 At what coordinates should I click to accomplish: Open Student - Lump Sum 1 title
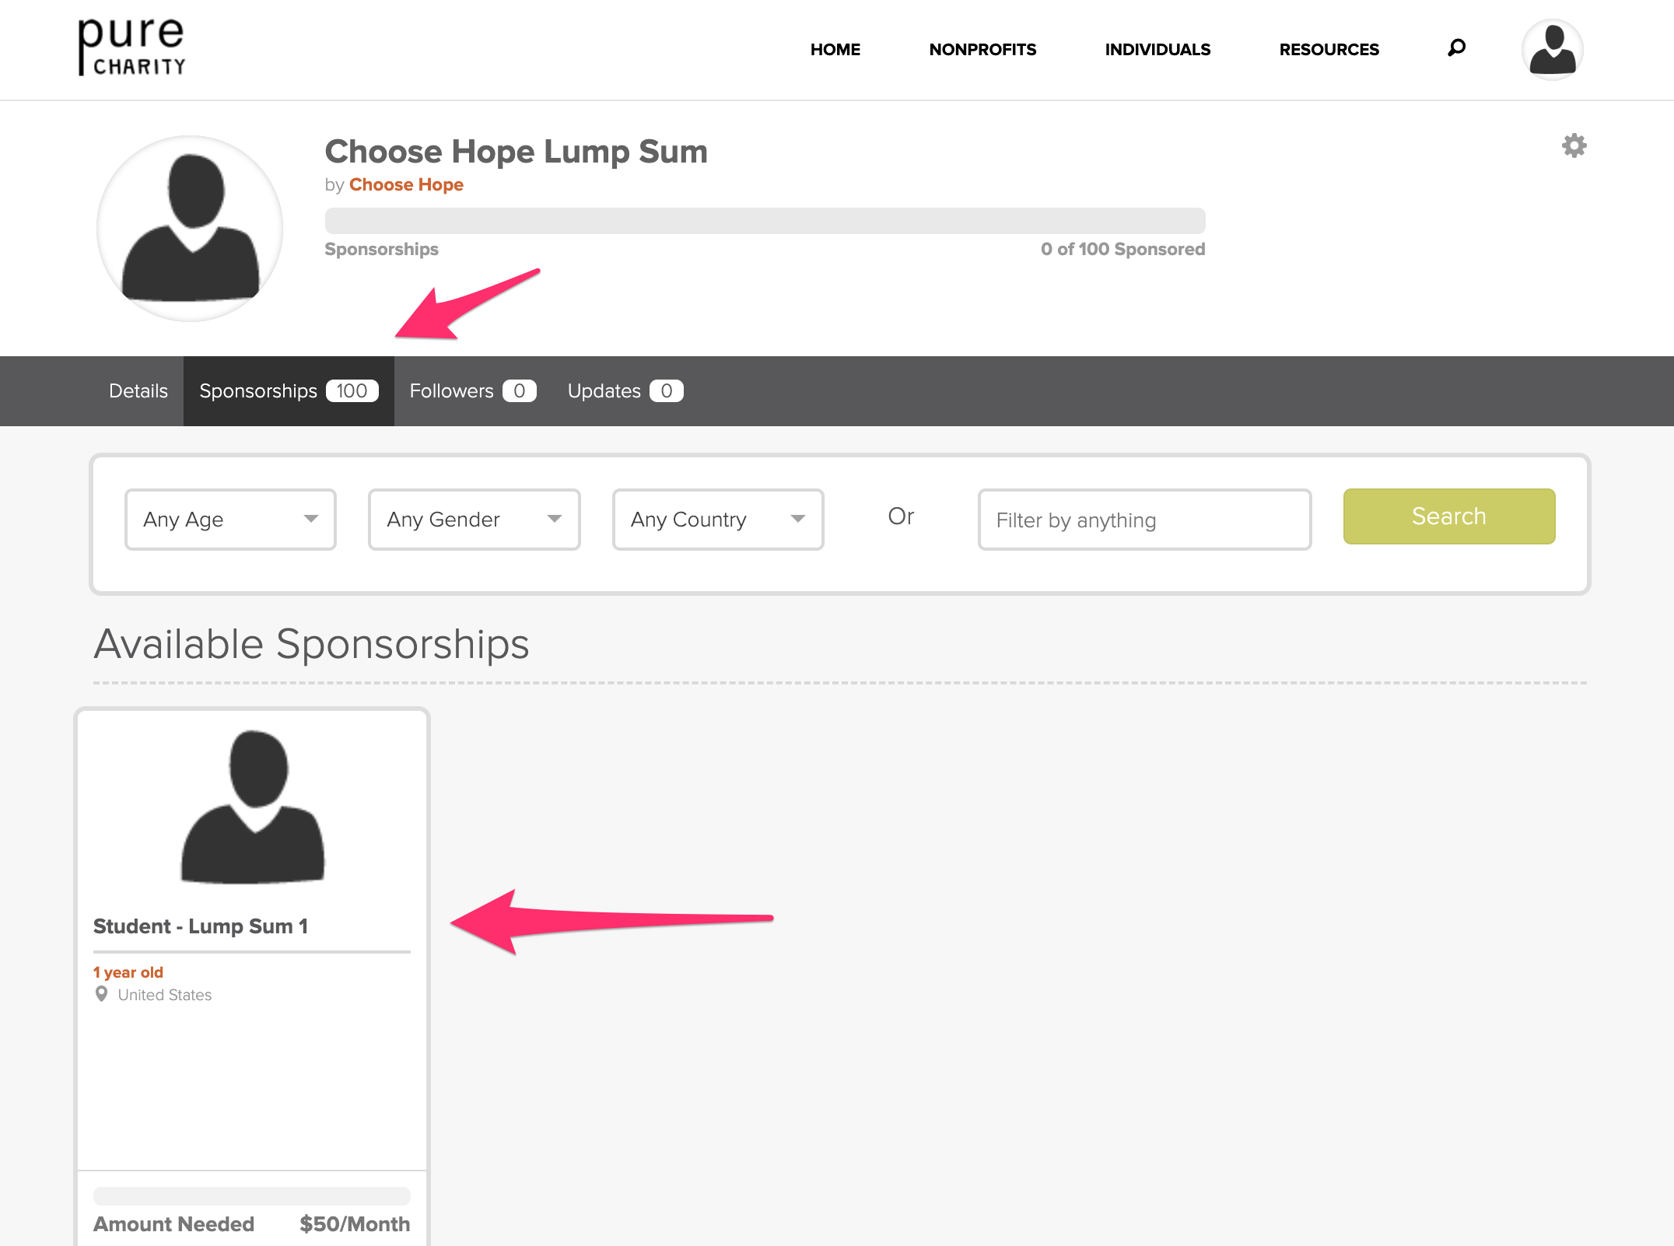point(201,926)
